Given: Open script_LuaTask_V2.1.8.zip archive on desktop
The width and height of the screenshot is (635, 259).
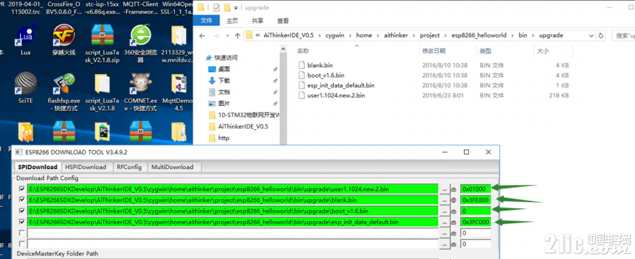Looking at the screenshot, I should pyautogui.click(x=102, y=43).
